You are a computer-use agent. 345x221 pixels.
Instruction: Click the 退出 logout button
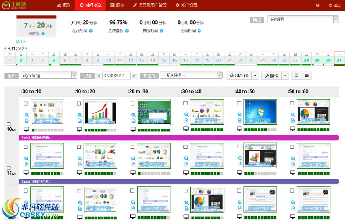pyautogui.click(x=335, y=5)
